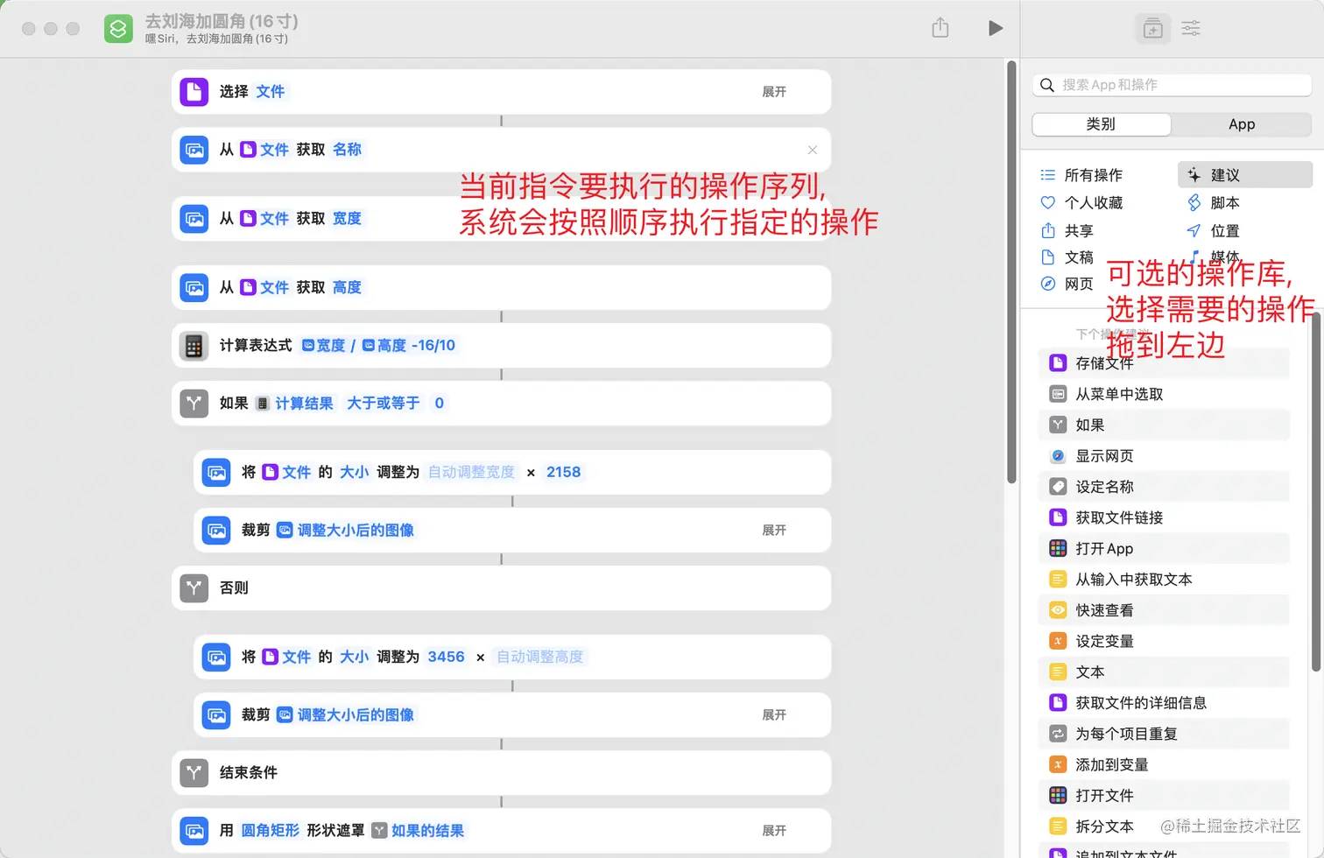
Task: Click the green Shortcuts app icon in titlebar
Action: [x=117, y=28]
